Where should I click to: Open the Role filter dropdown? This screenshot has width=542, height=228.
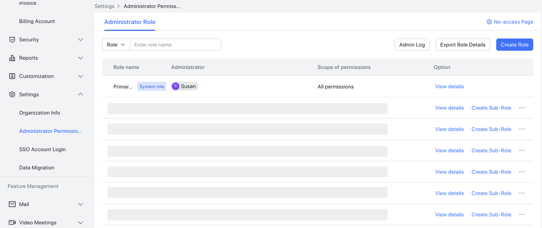tap(116, 45)
